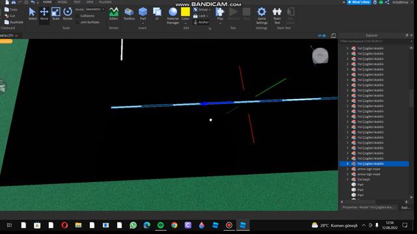Open device emulator icon above viewport
The width and height of the screenshot is (417, 234).
[333, 36]
